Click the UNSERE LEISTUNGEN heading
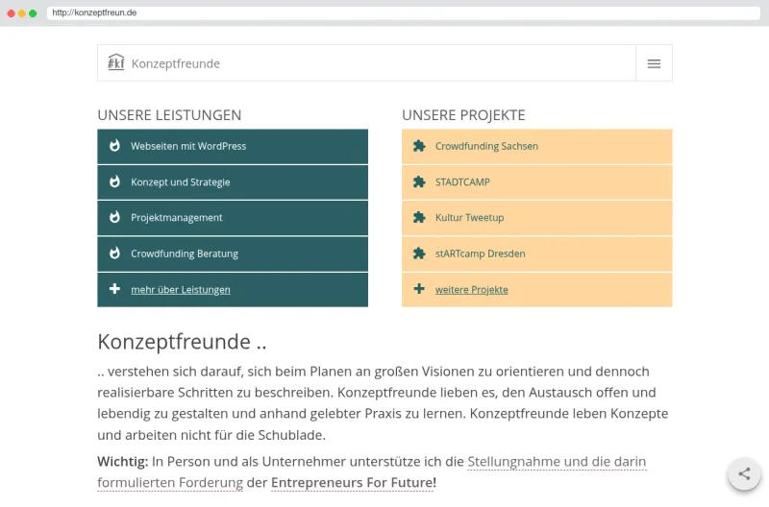The image size is (769, 507). 169,115
